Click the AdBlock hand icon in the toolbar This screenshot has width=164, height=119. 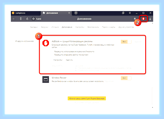pyautogui.click(x=143, y=19)
